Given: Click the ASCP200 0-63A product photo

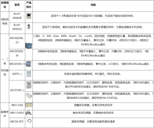Looking at the screenshot, I should 29,96.
